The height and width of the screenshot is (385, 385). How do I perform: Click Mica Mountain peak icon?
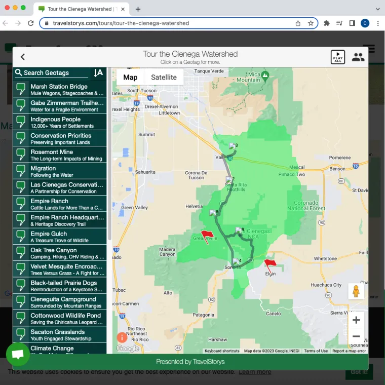265,76
